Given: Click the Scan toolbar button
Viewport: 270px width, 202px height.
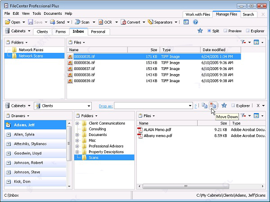Looking at the screenshot, I should coord(82,22).
